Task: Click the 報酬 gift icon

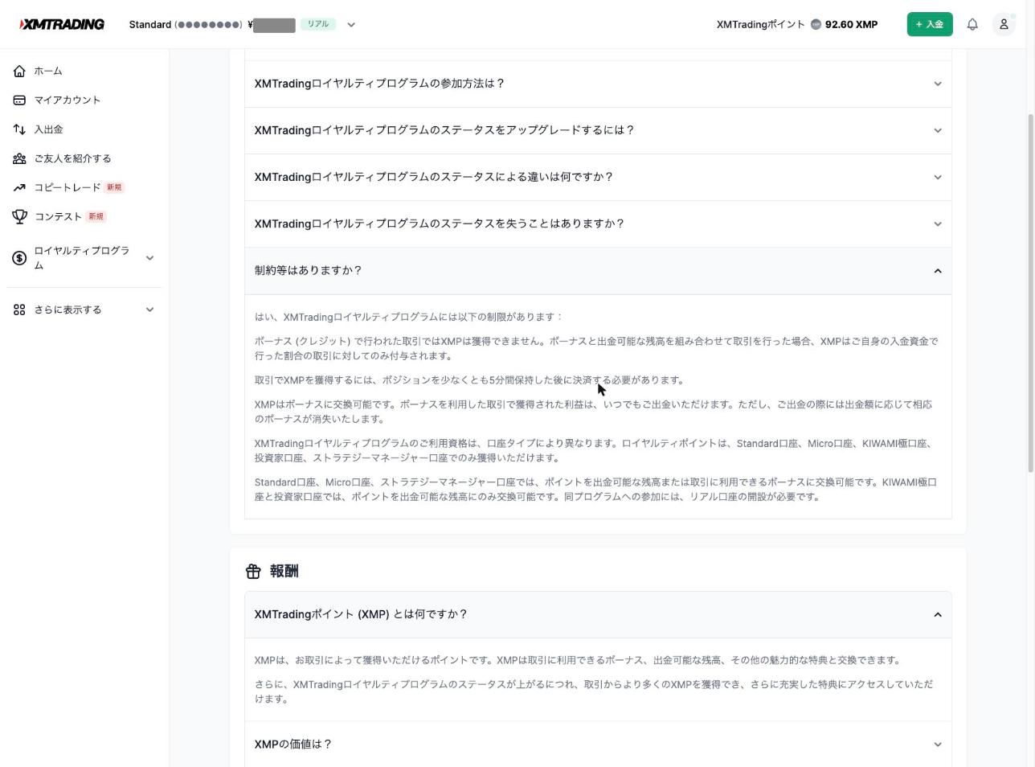Action: pyautogui.click(x=253, y=571)
